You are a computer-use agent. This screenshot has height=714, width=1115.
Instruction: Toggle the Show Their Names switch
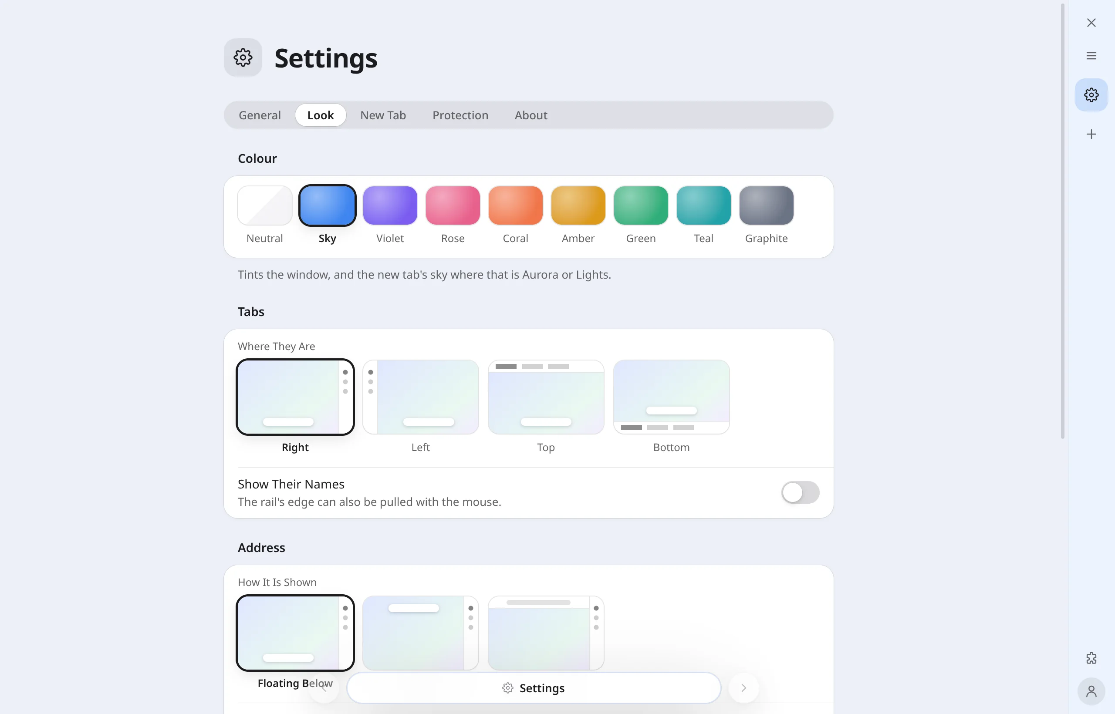[800, 492]
